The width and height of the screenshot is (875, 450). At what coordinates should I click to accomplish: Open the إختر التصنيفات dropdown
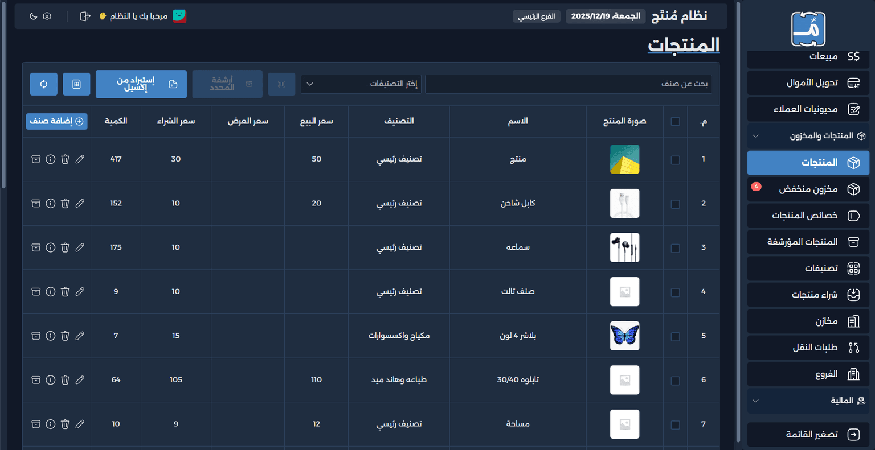(361, 84)
